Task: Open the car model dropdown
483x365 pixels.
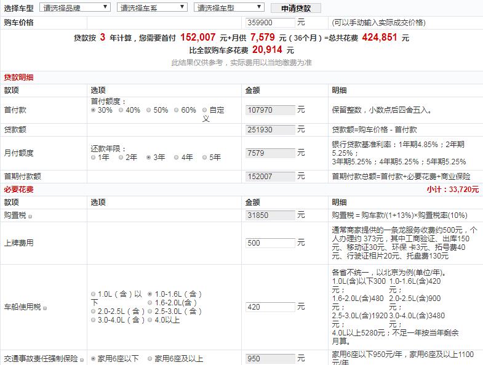Action: (x=229, y=7)
